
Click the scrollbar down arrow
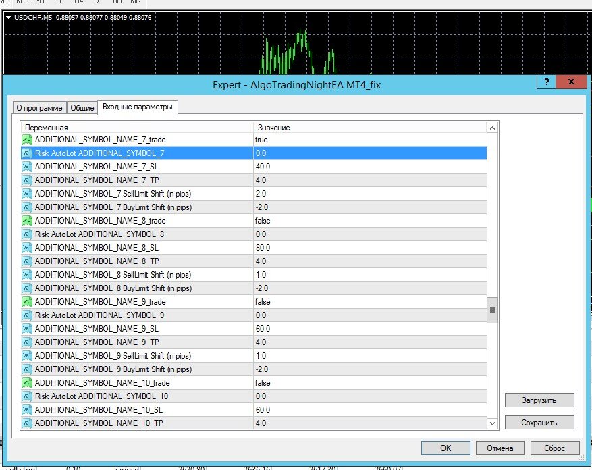click(492, 423)
